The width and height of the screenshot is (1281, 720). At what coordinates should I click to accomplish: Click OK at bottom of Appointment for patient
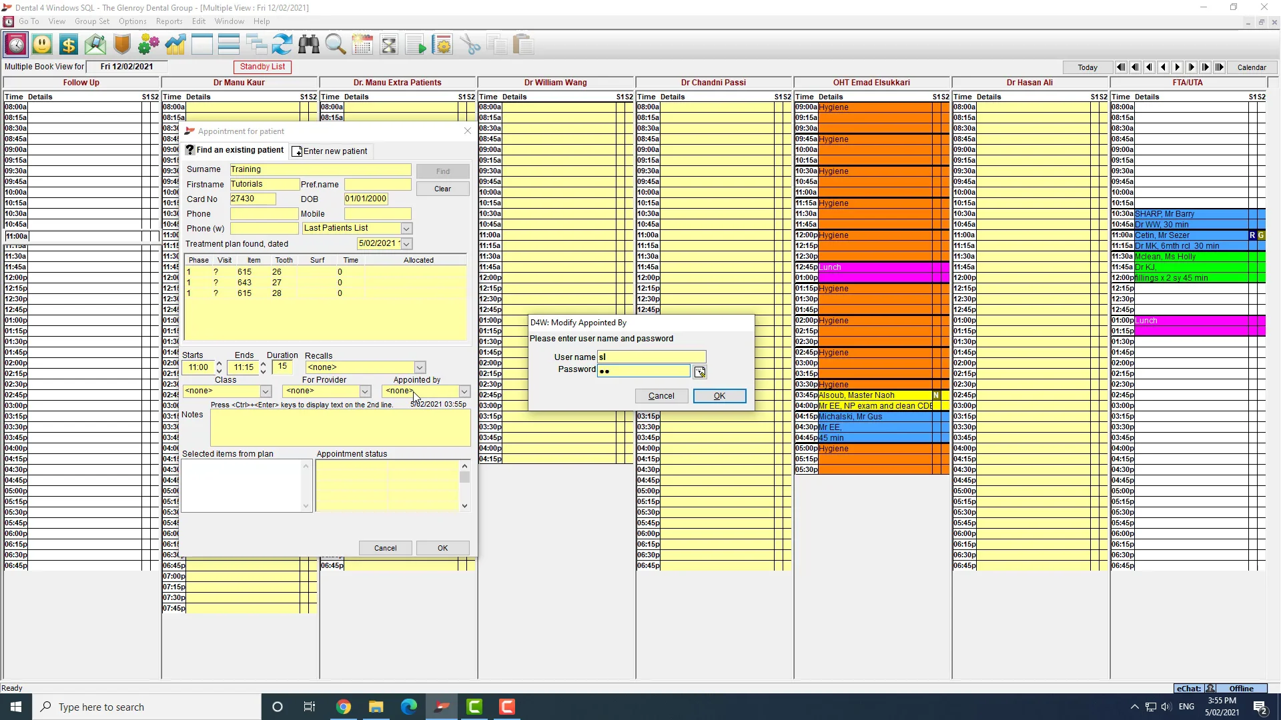[x=442, y=548]
